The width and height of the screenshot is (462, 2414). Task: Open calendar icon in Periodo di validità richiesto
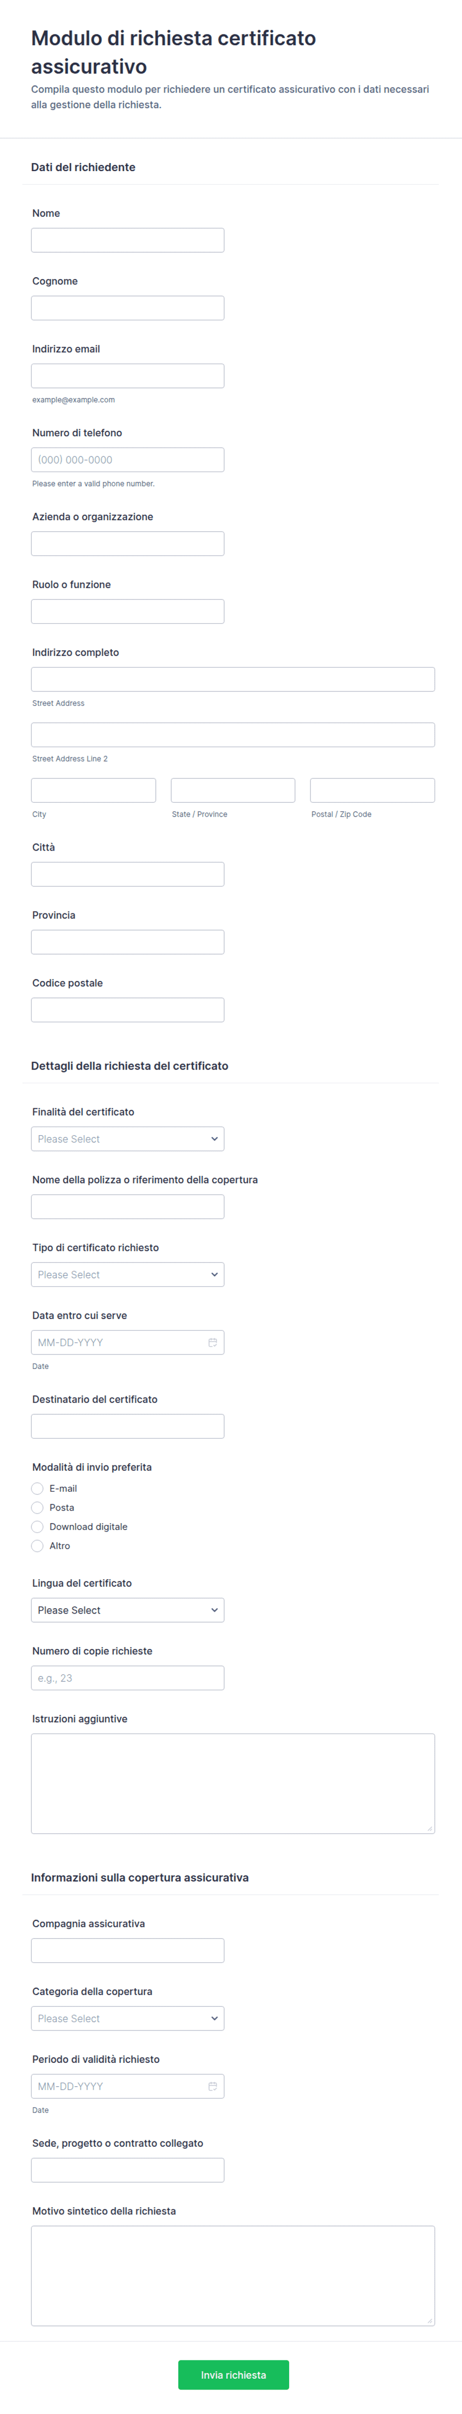click(x=212, y=2086)
